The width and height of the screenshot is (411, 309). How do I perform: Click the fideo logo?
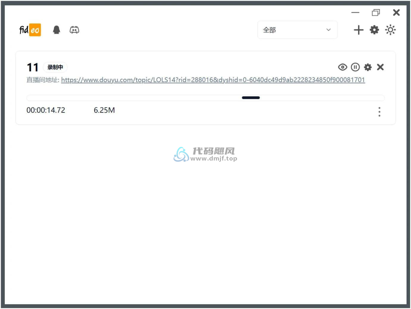coord(30,30)
